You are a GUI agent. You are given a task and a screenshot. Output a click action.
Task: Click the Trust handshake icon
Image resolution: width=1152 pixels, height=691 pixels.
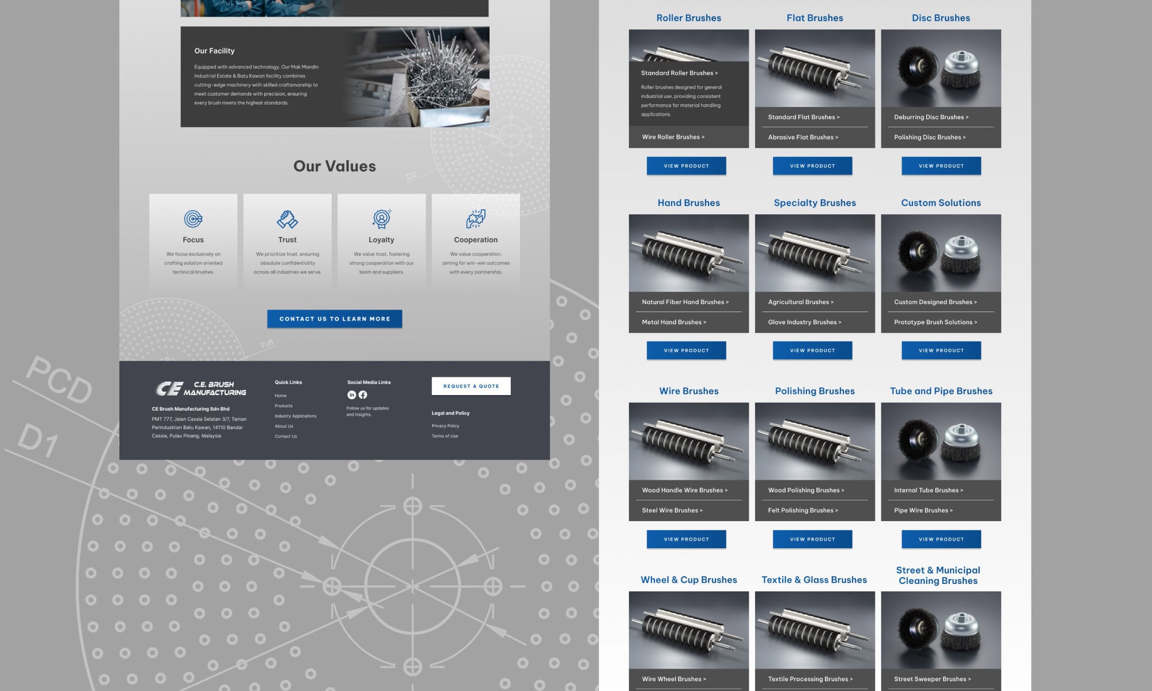(287, 219)
